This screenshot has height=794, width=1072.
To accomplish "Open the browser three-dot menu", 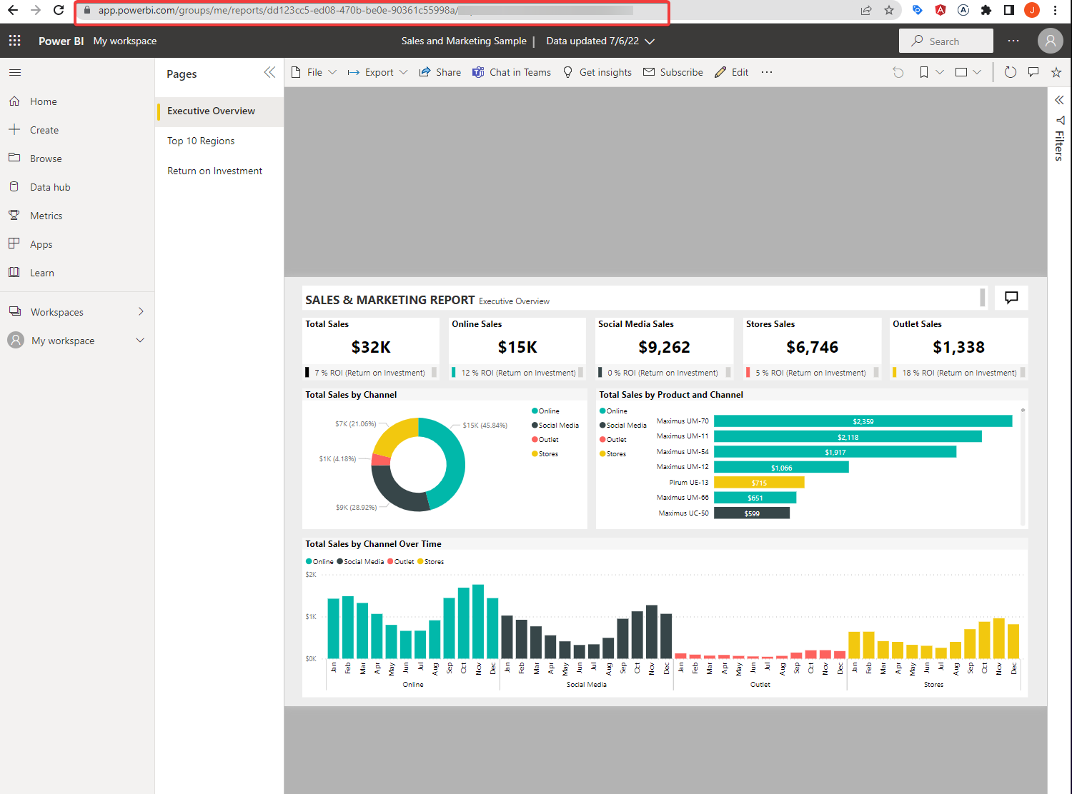I will click(x=1055, y=10).
